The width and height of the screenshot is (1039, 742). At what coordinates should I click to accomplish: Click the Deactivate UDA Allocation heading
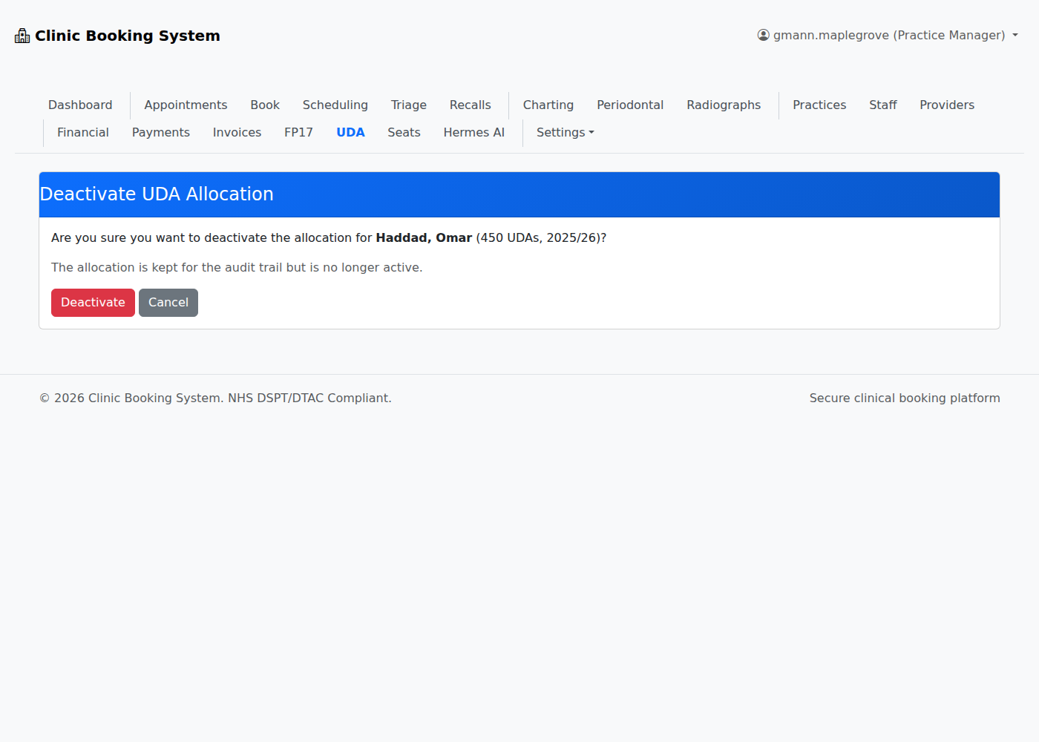click(x=157, y=194)
